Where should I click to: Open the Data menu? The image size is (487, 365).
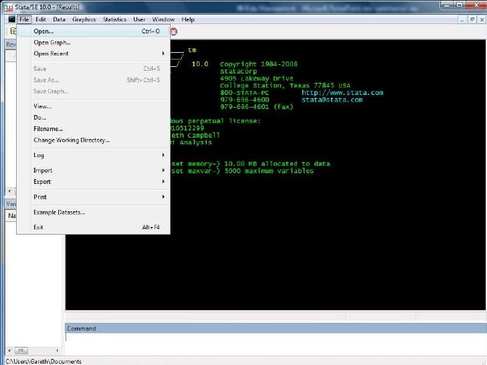pos(59,19)
